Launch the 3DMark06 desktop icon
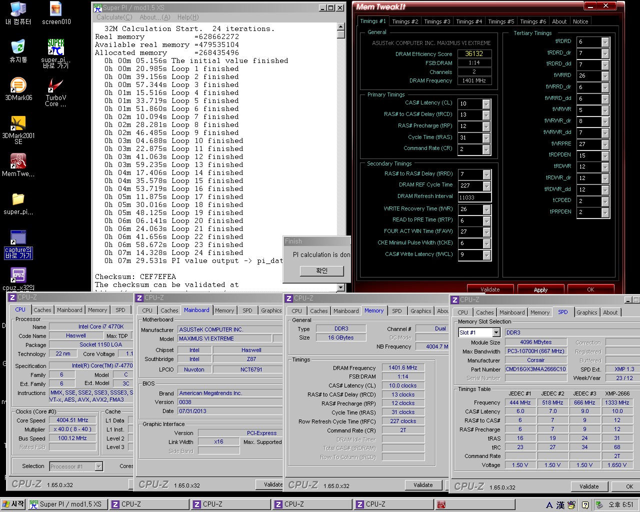The width and height of the screenshot is (640, 512). coord(18,89)
